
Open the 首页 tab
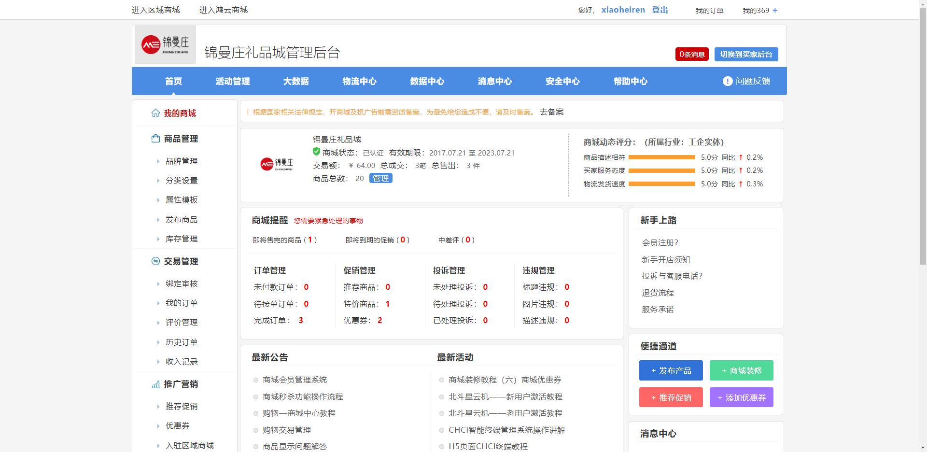[x=173, y=81]
